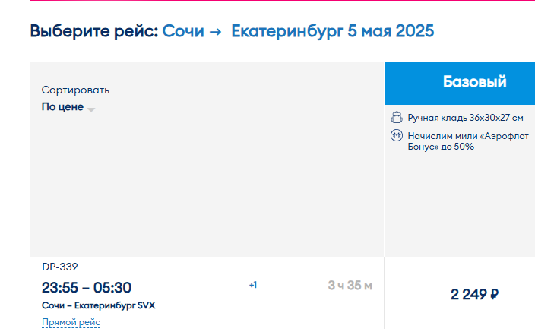535x329 pixels.
Task: Click the flight duration '3 ч 35 м'
Action: [x=350, y=286]
